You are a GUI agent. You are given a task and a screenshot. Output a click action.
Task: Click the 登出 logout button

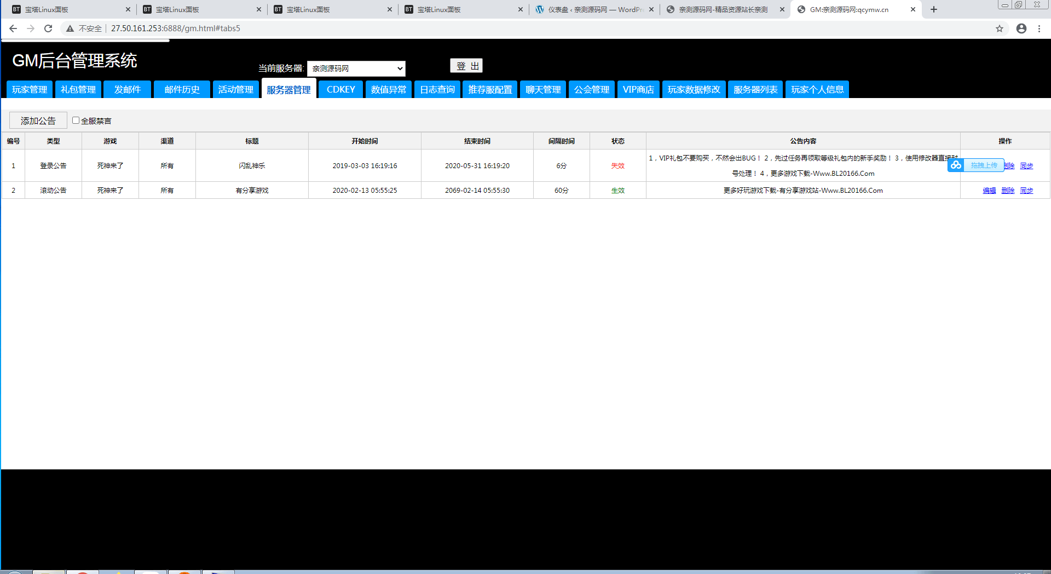point(466,66)
